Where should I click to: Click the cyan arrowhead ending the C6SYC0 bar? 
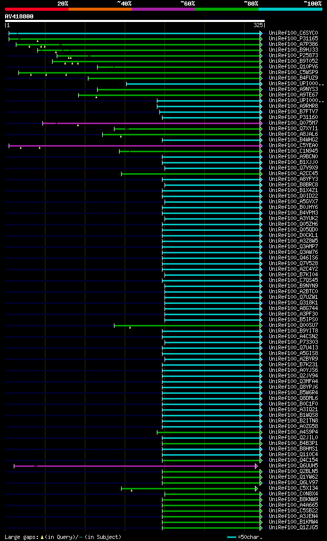click(262, 34)
